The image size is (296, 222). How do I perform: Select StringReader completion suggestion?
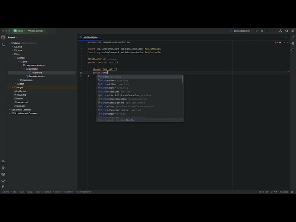140,114
